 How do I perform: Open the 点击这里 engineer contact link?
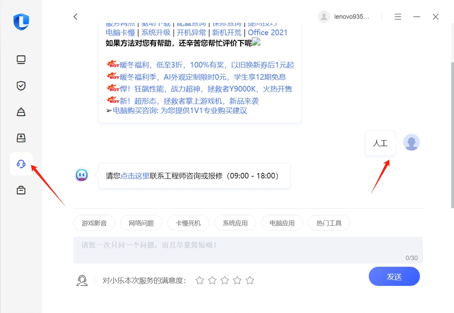point(135,176)
